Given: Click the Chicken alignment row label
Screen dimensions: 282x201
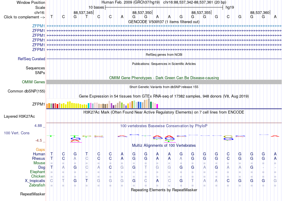Looking at the screenshot, I should click(38, 176).
